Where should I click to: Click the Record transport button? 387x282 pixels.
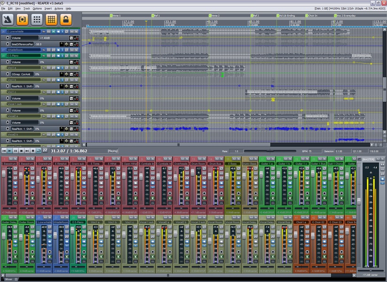point(33,150)
